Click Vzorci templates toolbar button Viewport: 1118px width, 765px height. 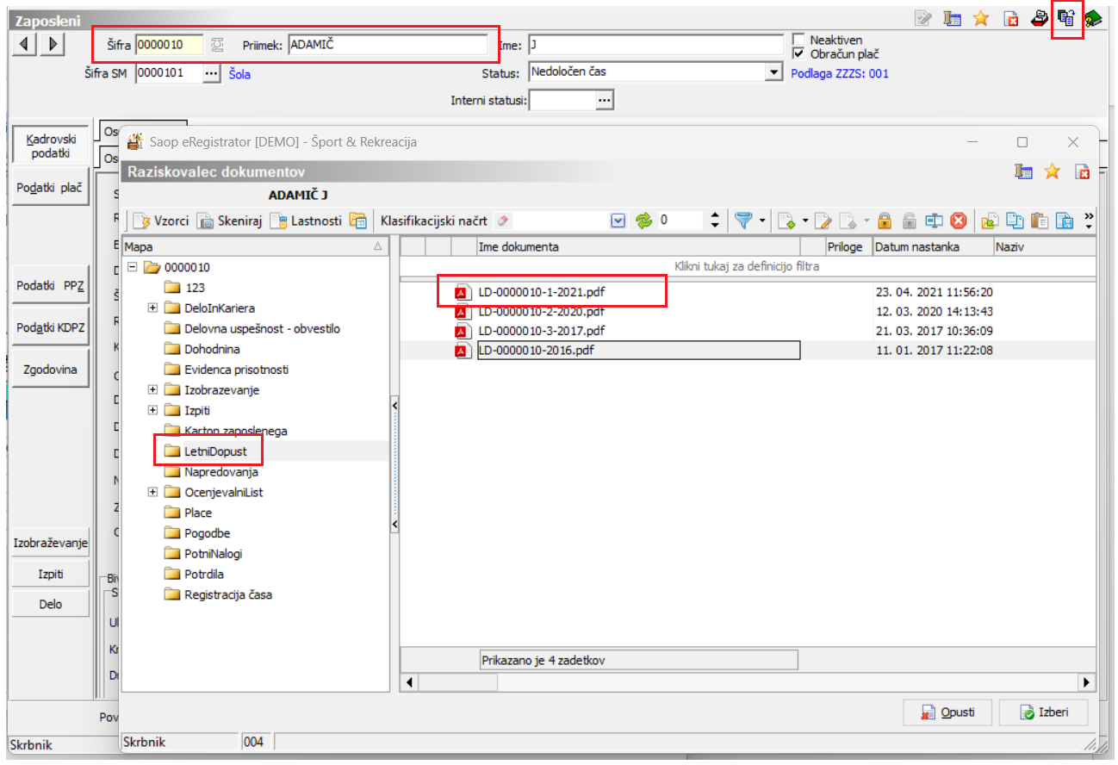point(161,221)
